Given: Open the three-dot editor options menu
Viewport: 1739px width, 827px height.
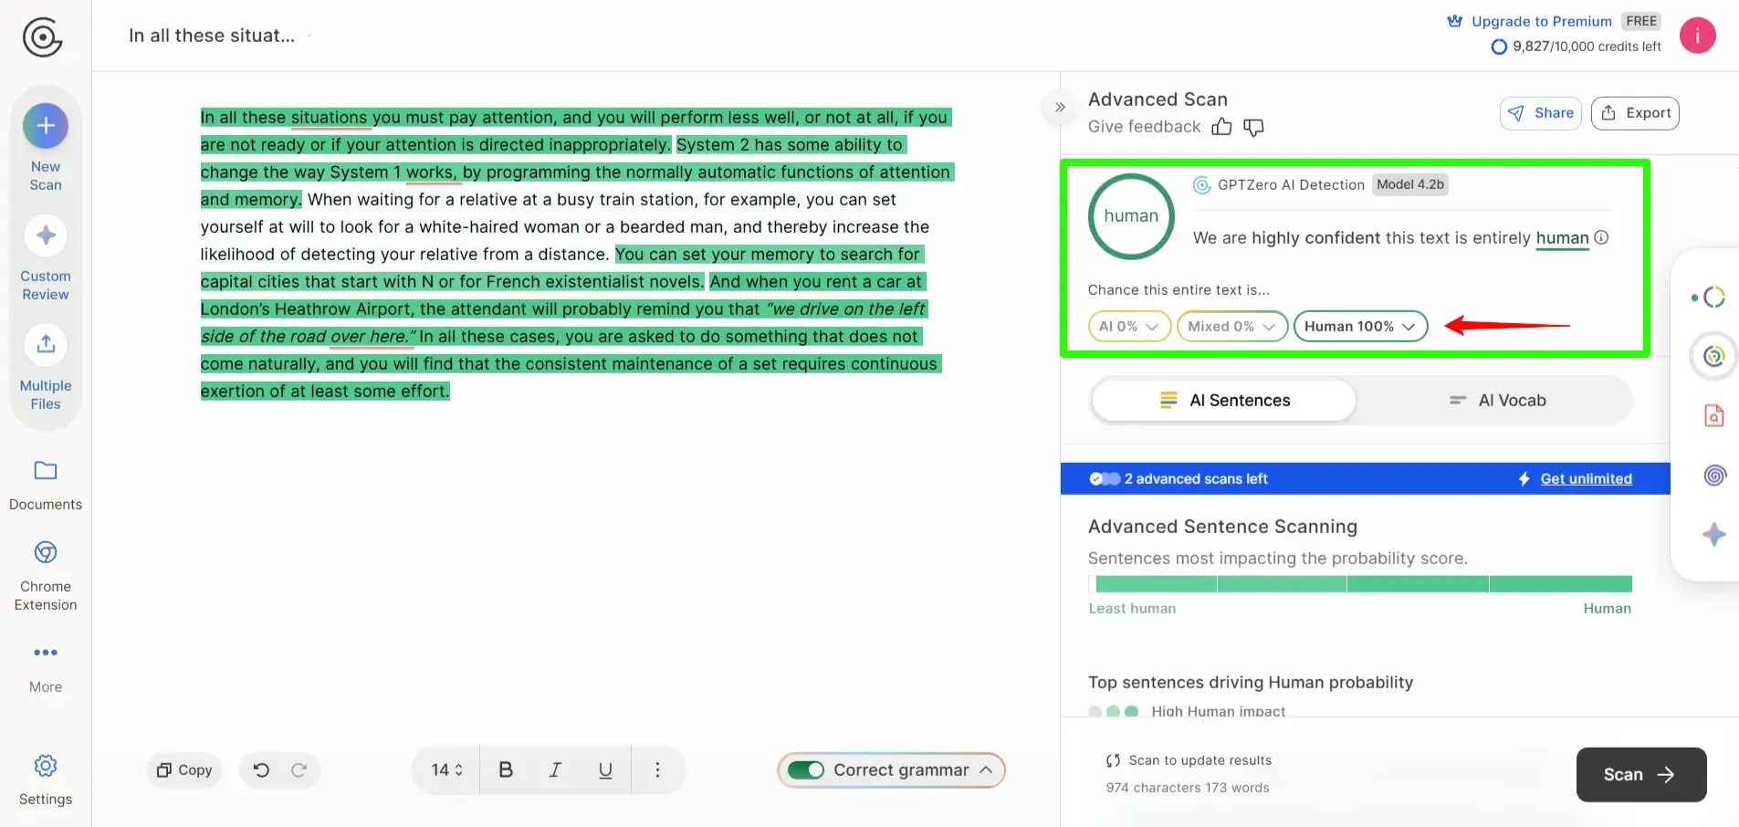Looking at the screenshot, I should point(657,770).
